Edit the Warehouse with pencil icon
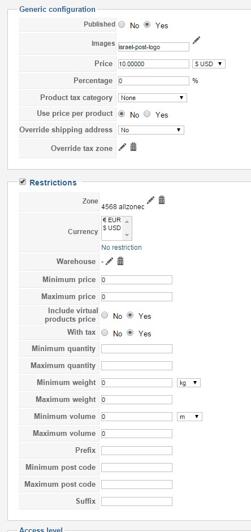251x532 pixels. pos(109,261)
